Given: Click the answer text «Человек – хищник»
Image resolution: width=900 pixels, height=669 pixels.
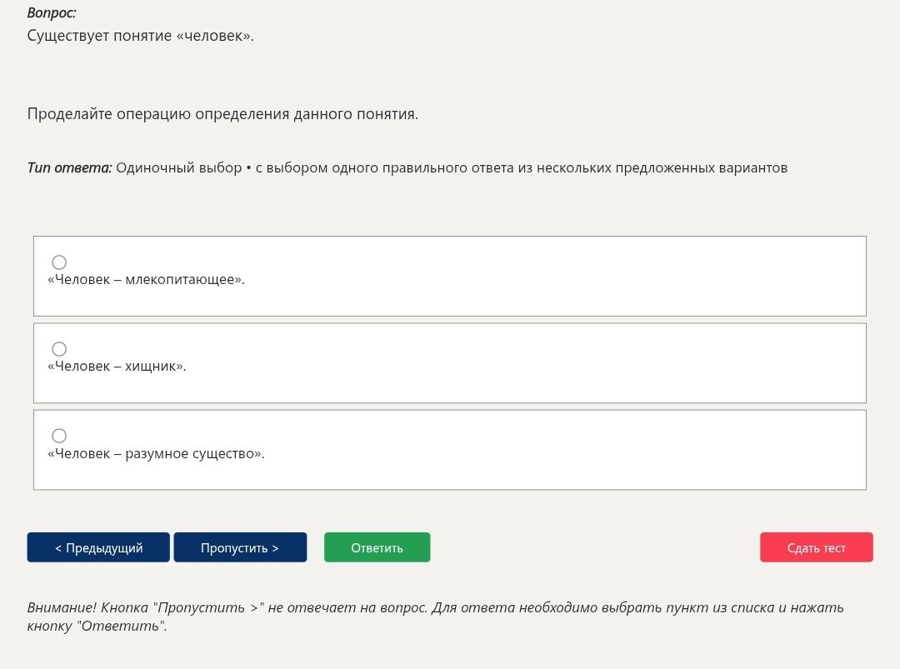Looking at the screenshot, I should 117,367.
